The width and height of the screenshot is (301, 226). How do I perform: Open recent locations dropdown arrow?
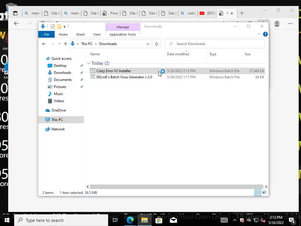59,44
